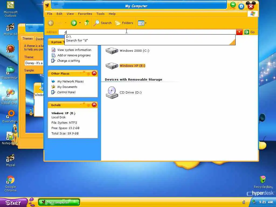
Task: Select the CD Drive (D:) icon
Action: point(123,92)
